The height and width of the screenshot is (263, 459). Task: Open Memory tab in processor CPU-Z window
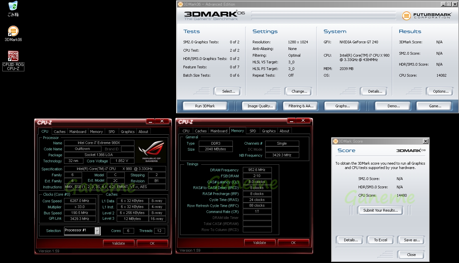pos(96,132)
